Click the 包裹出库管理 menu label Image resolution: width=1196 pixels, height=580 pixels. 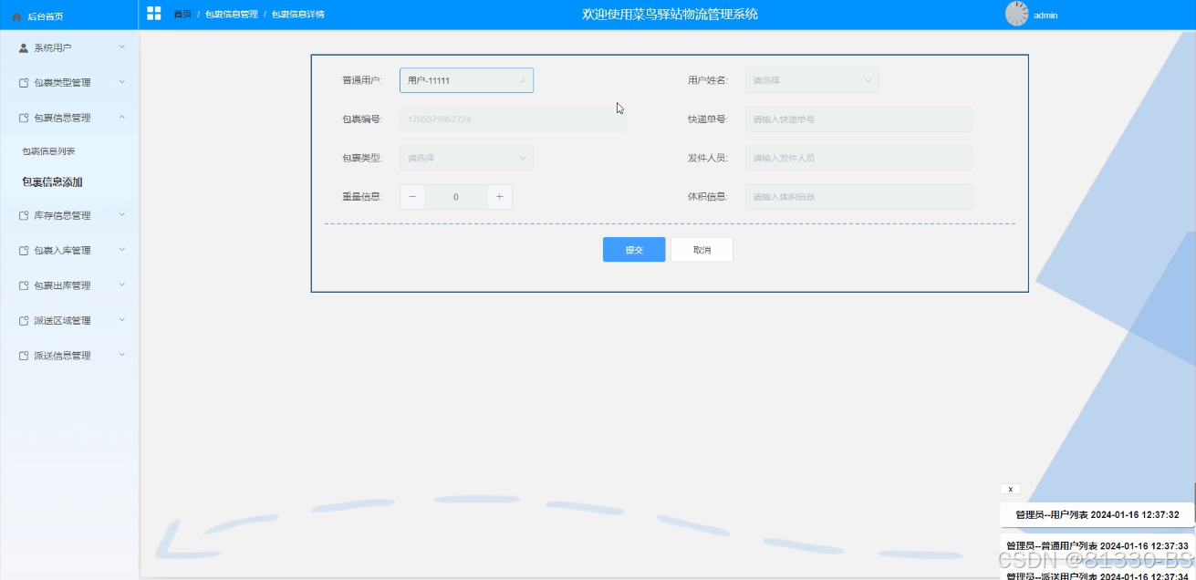[62, 285]
